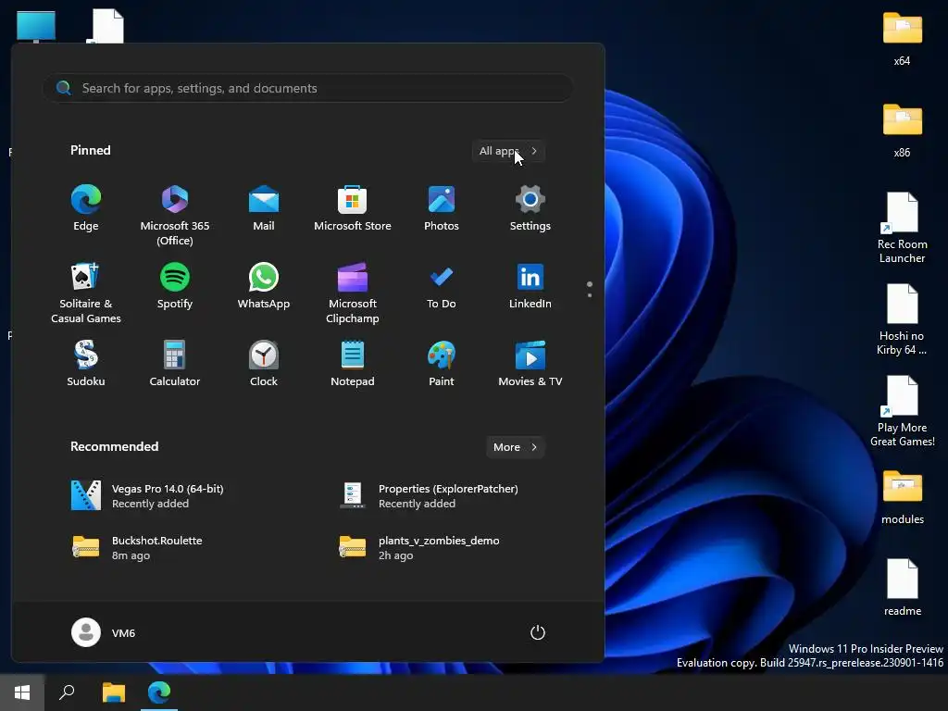Open WhatsApp
The width and height of the screenshot is (948, 711).
point(264,287)
